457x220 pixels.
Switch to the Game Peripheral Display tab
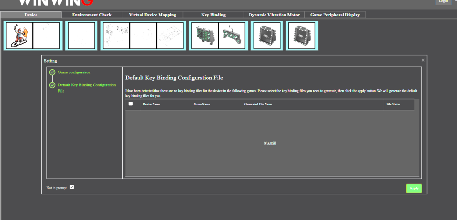pos(335,15)
